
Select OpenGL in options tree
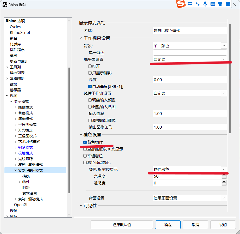[21, 205]
